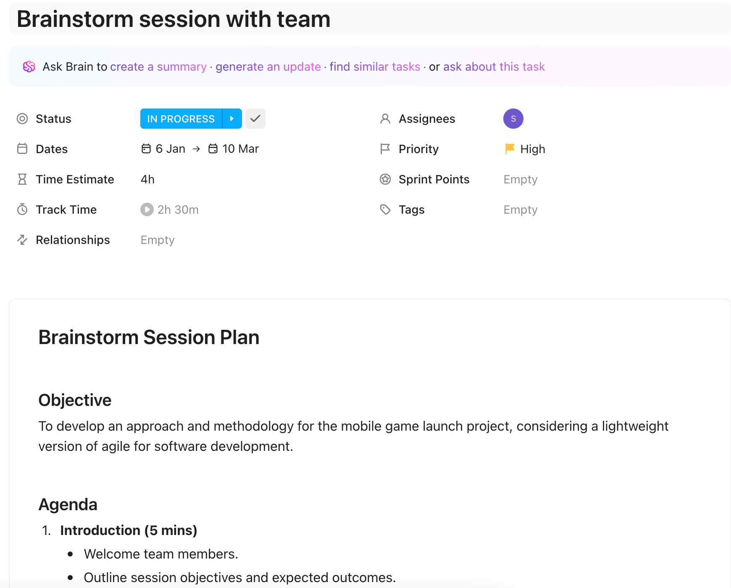Open the assignee avatar S
The image size is (731, 588).
pos(513,119)
